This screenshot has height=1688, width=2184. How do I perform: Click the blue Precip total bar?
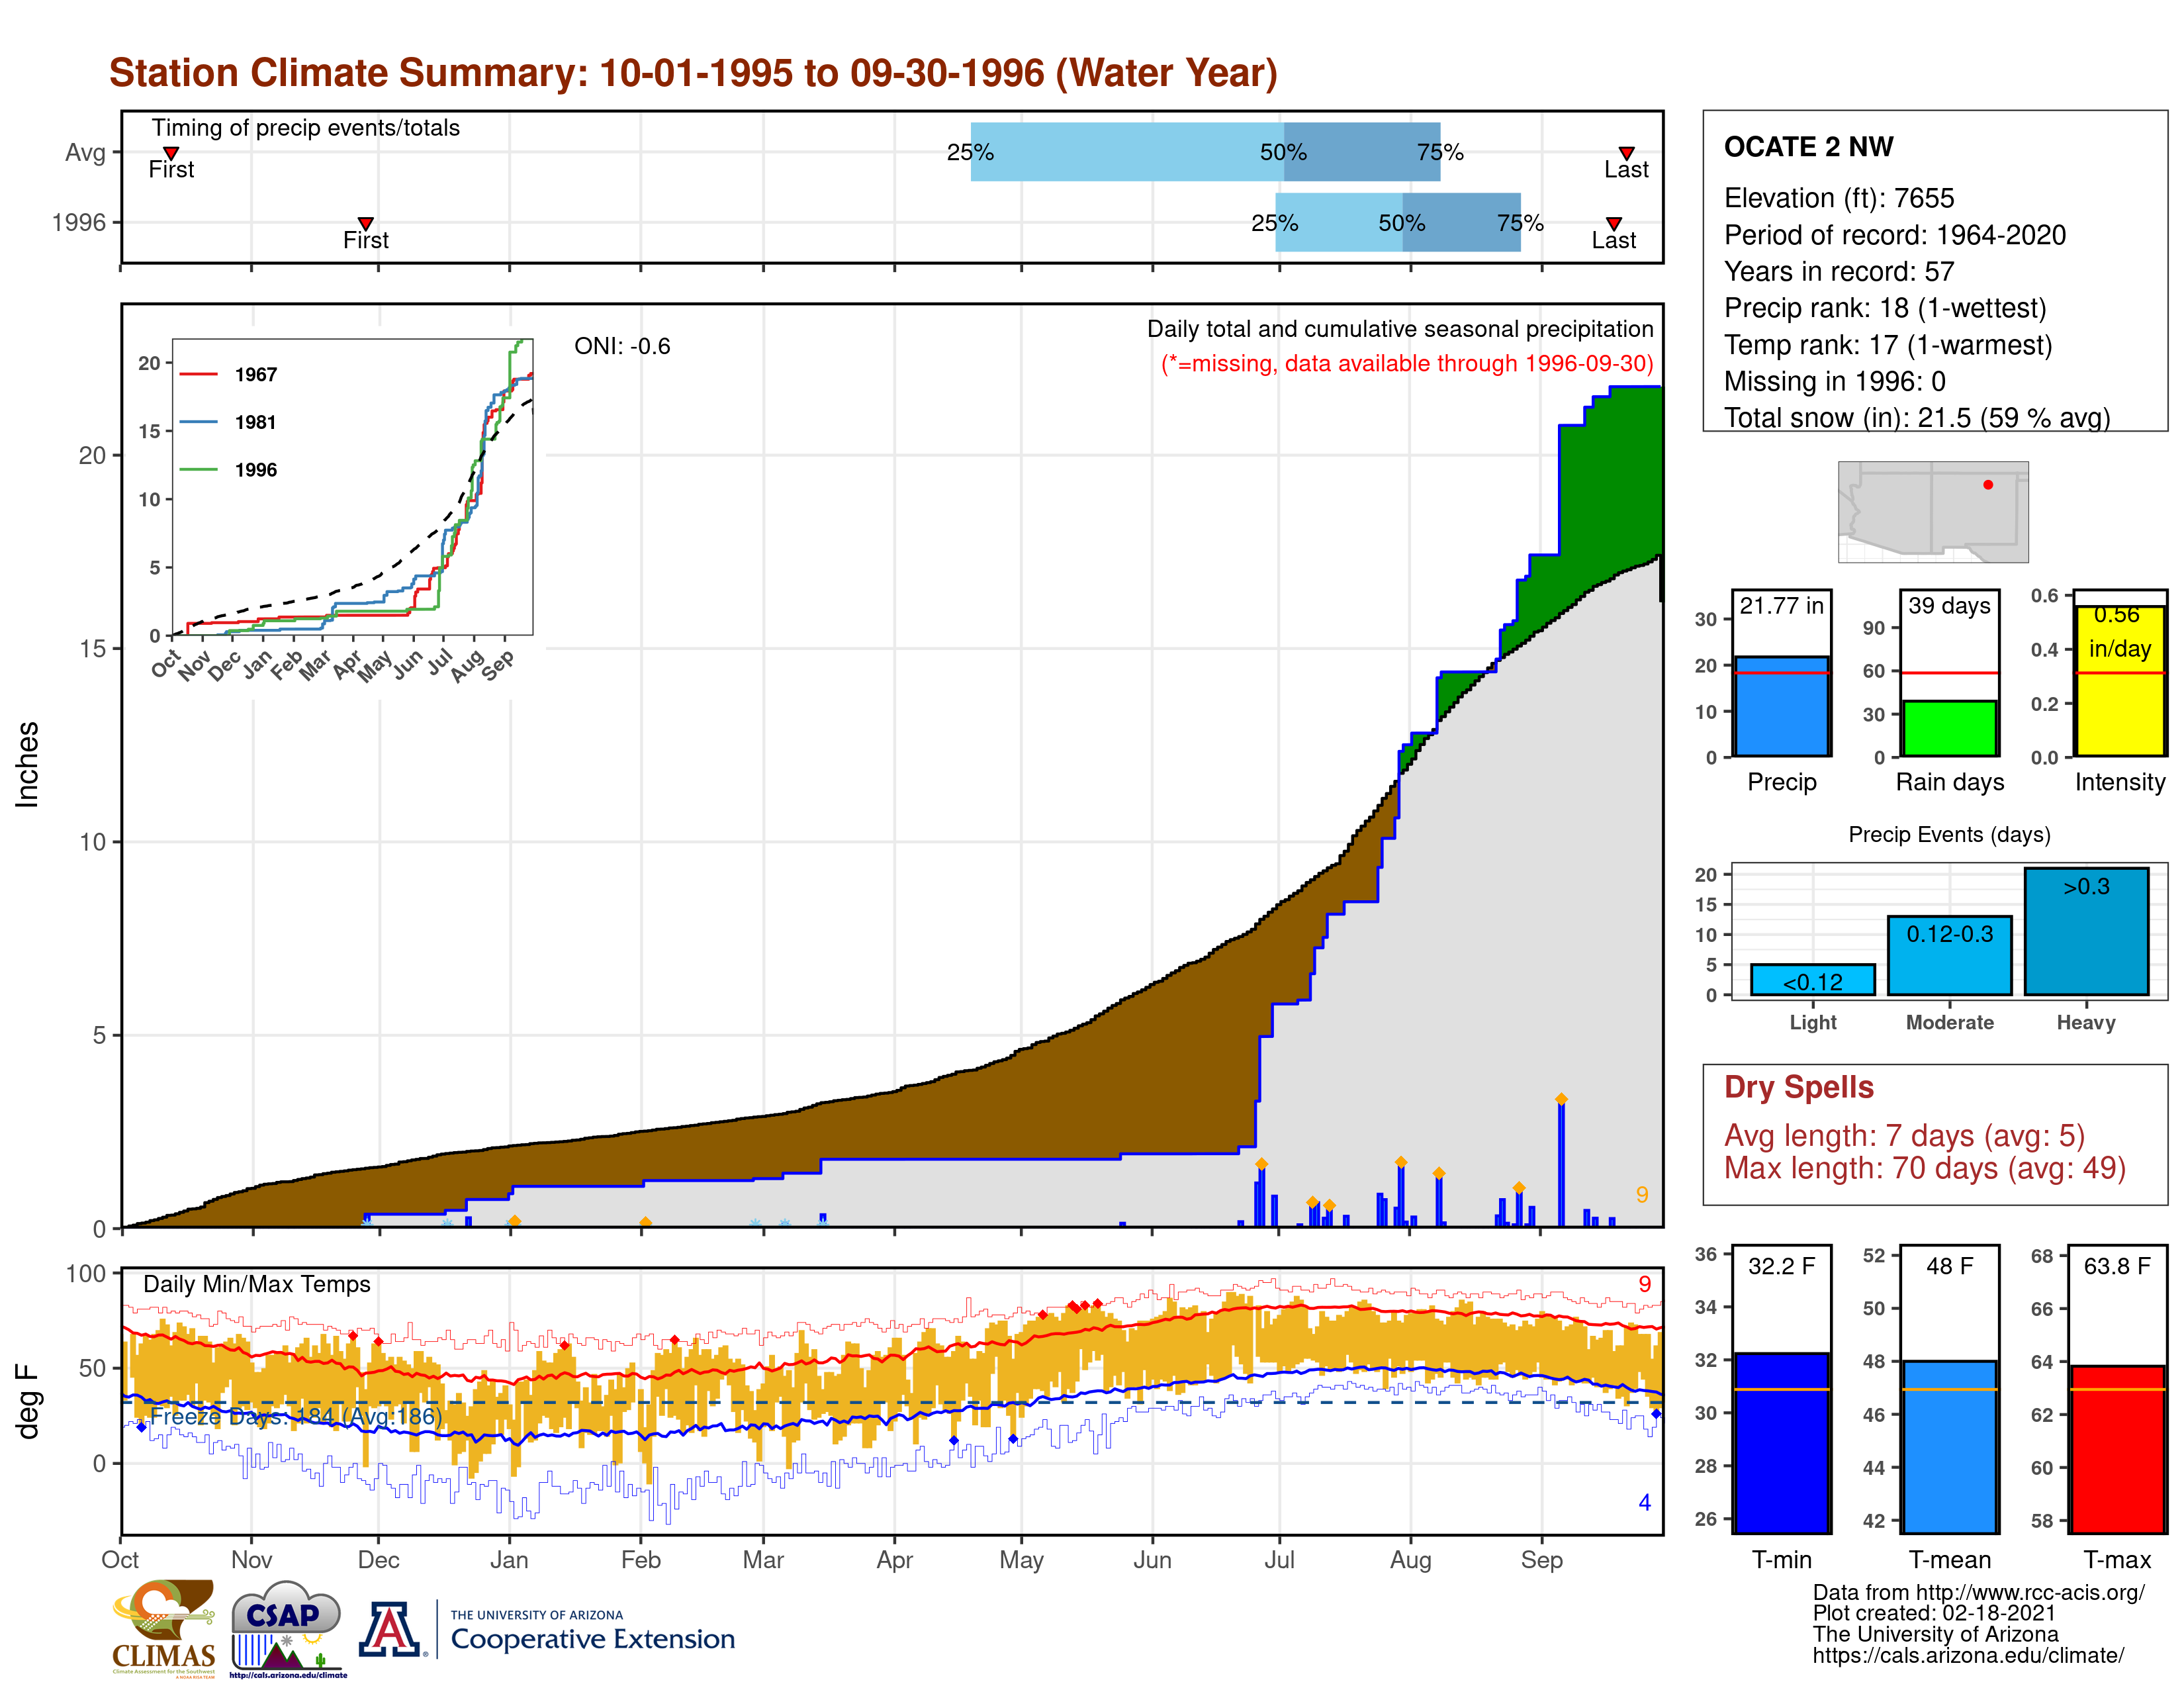tap(1781, 706)
